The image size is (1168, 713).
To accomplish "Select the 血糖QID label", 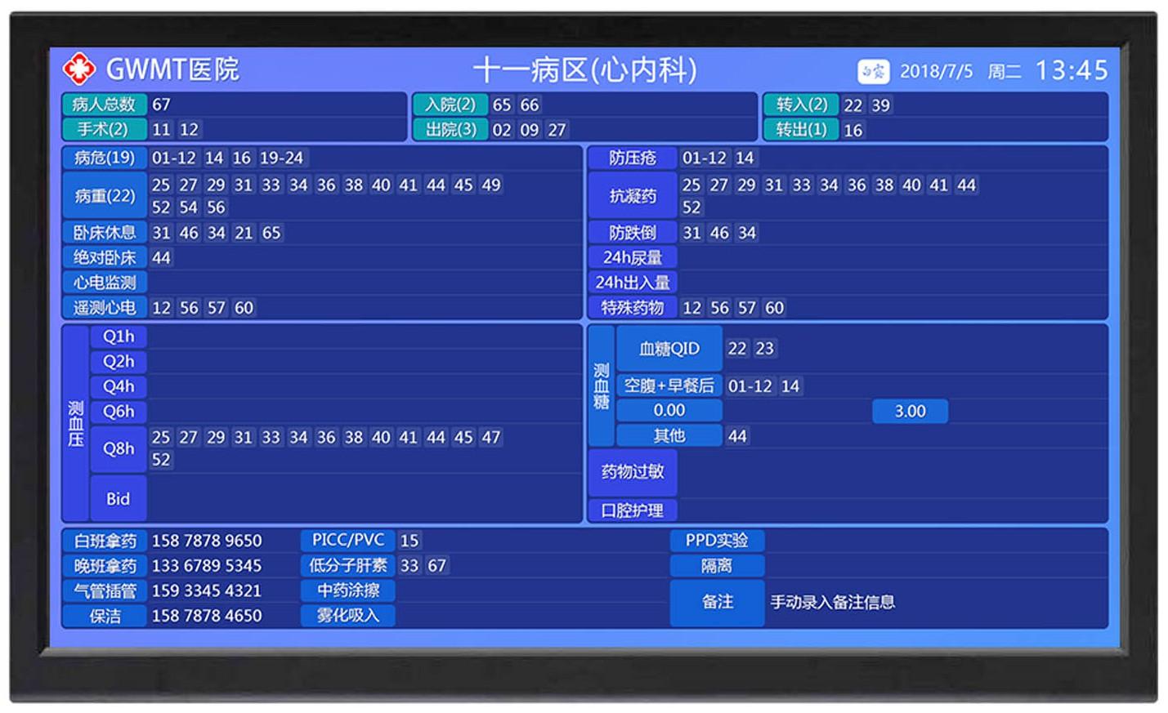I will [669, 349].
